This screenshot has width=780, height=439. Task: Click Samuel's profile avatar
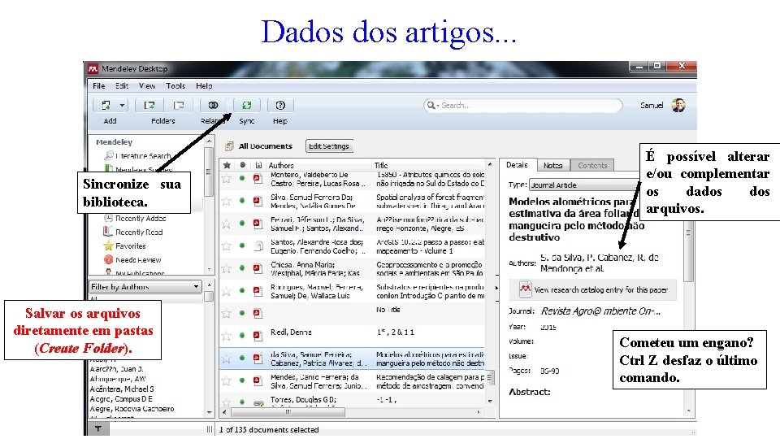678,105
